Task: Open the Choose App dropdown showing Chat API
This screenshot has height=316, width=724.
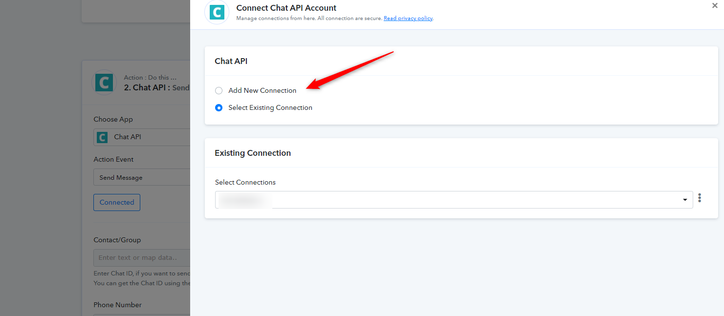Action: click(142, 137)
